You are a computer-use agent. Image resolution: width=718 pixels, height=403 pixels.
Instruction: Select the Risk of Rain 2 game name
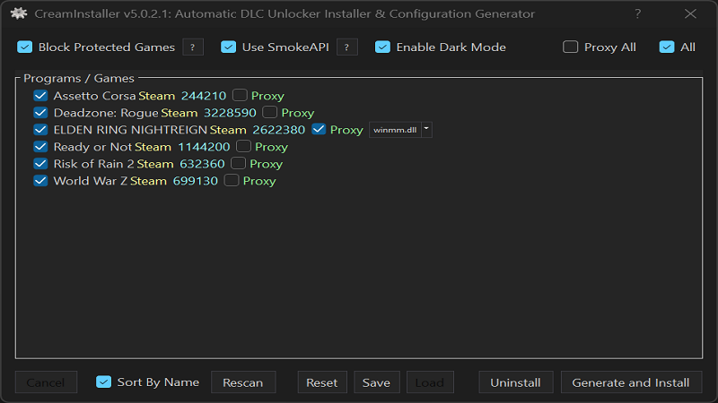click(94, 164)
